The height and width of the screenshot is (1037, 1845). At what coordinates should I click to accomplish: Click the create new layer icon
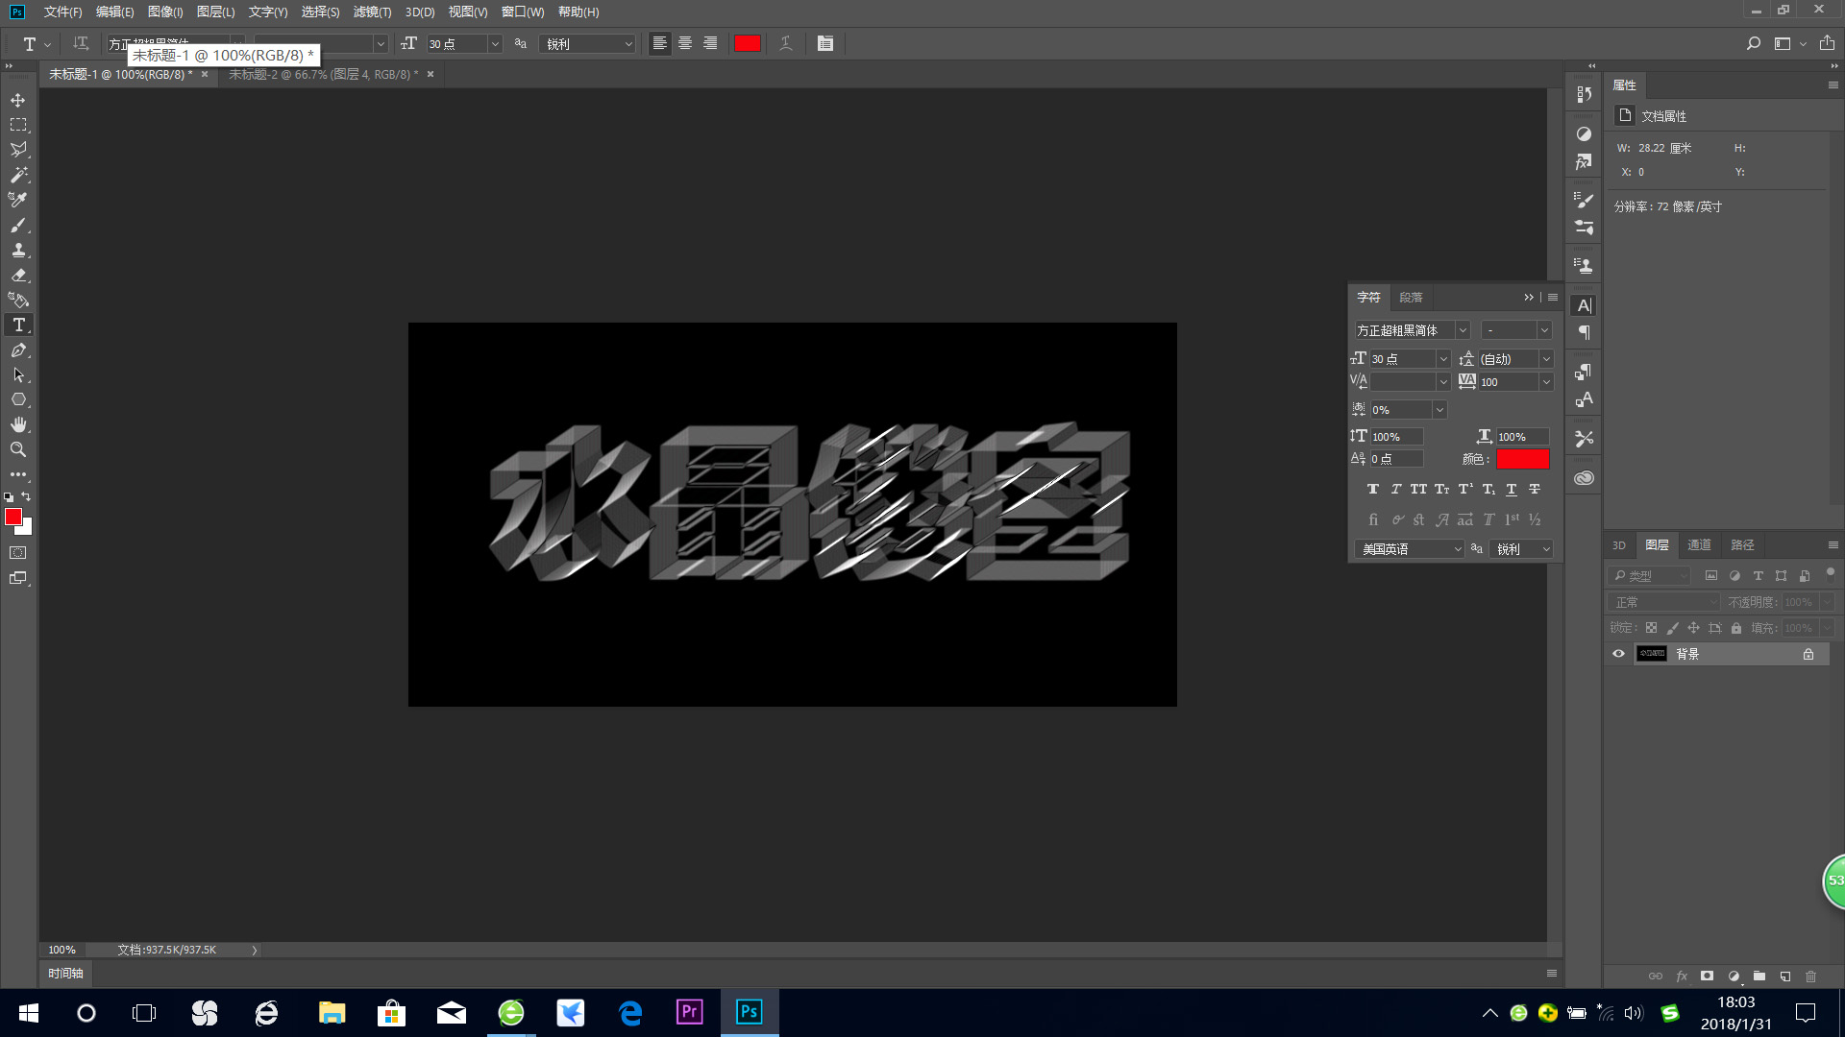pos(1784,977)
